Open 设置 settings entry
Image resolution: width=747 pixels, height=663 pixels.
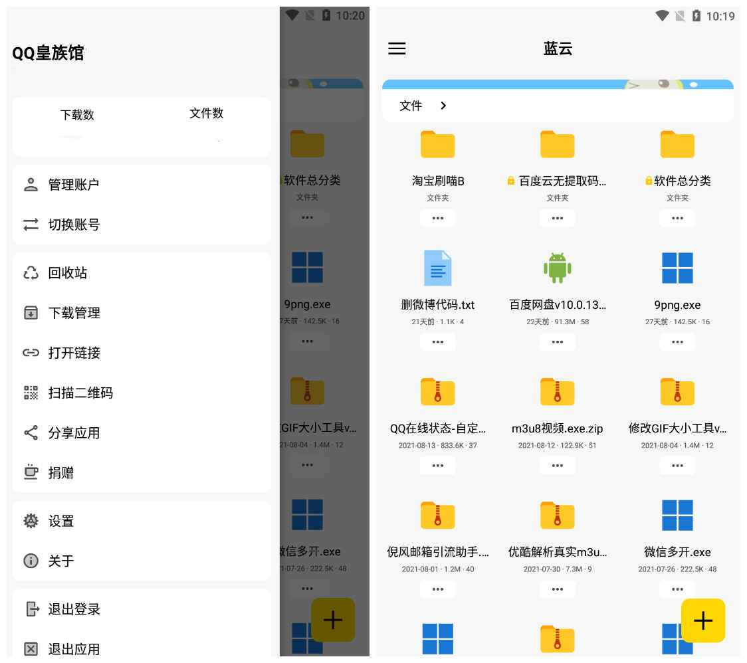point(61,521)
